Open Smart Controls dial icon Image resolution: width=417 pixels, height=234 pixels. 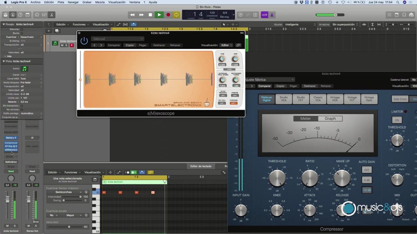click(37, 15)
